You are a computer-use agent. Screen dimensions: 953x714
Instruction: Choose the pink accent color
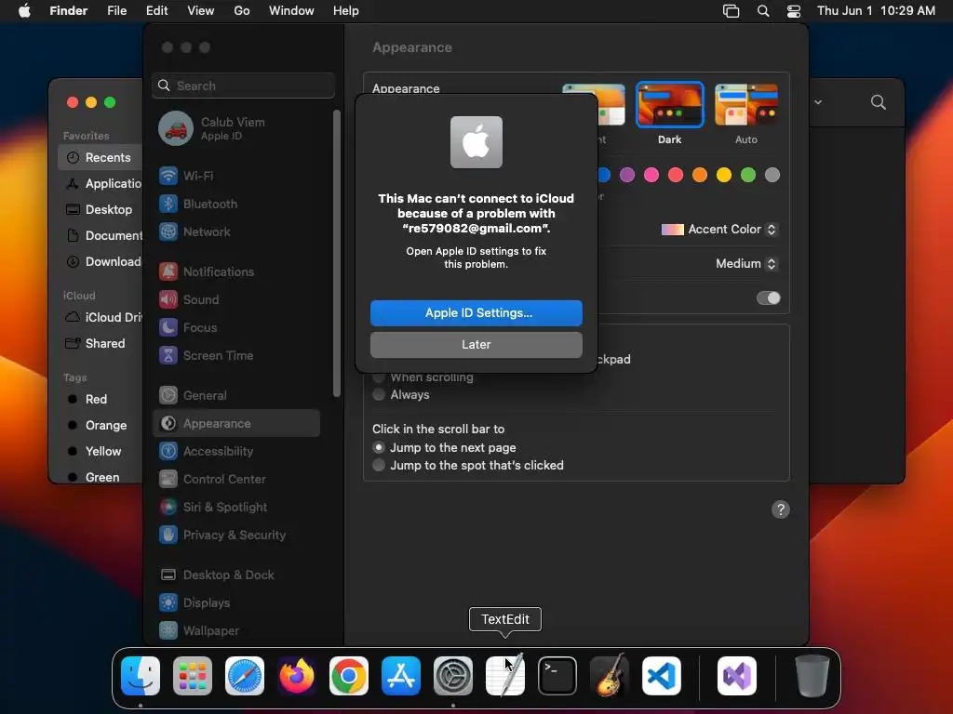651,175
